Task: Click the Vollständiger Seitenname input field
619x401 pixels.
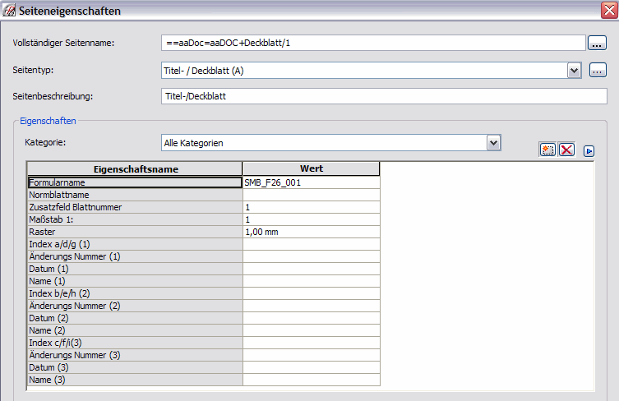Action: pyautogui.click(x=373, y=43)
